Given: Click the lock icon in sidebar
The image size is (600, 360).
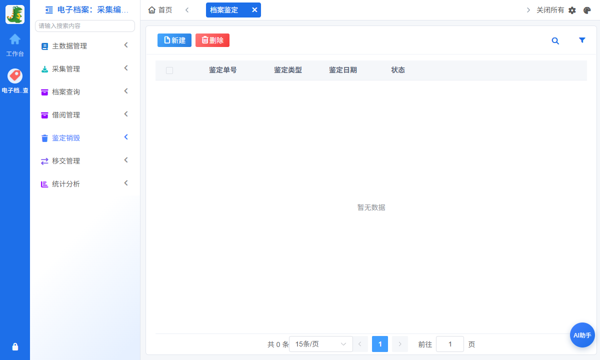Looking at the screenshot, I should [15, 346].
